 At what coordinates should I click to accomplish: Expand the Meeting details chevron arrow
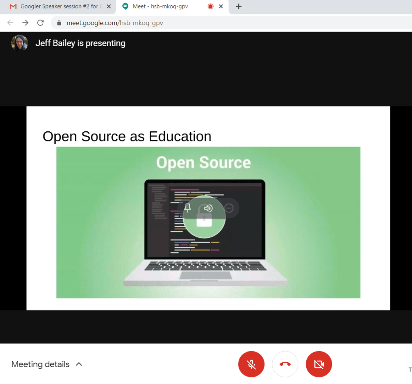pyautogui.click(x=79, y=364)
